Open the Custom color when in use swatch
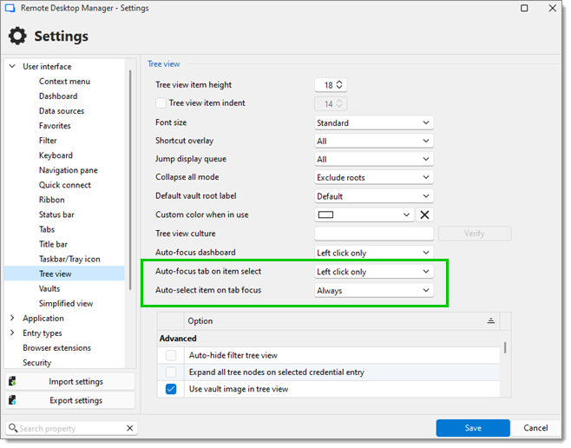 coord(364,215)
